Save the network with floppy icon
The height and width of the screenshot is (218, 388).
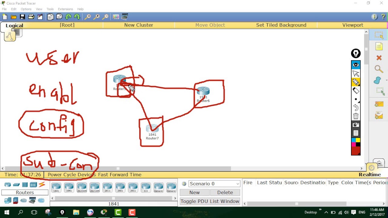(22, 17)
